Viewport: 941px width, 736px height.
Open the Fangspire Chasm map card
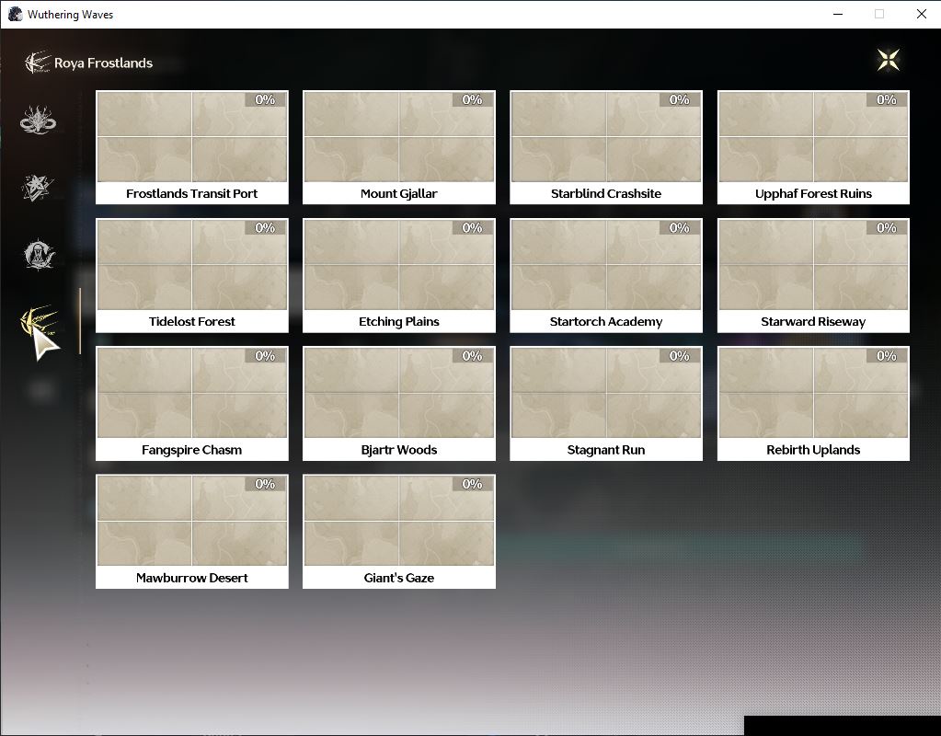[192, 403]
